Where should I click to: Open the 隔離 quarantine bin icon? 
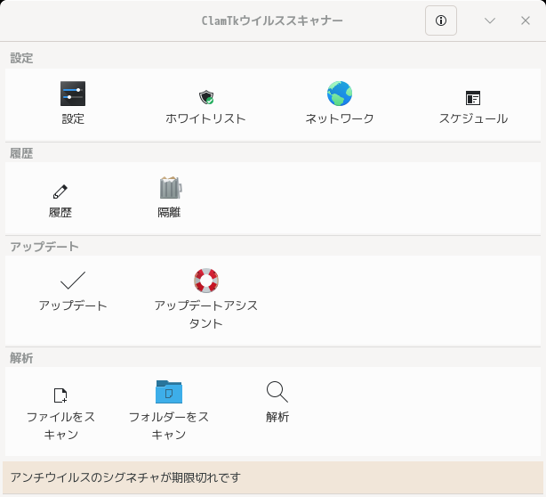tap(169, 188)
